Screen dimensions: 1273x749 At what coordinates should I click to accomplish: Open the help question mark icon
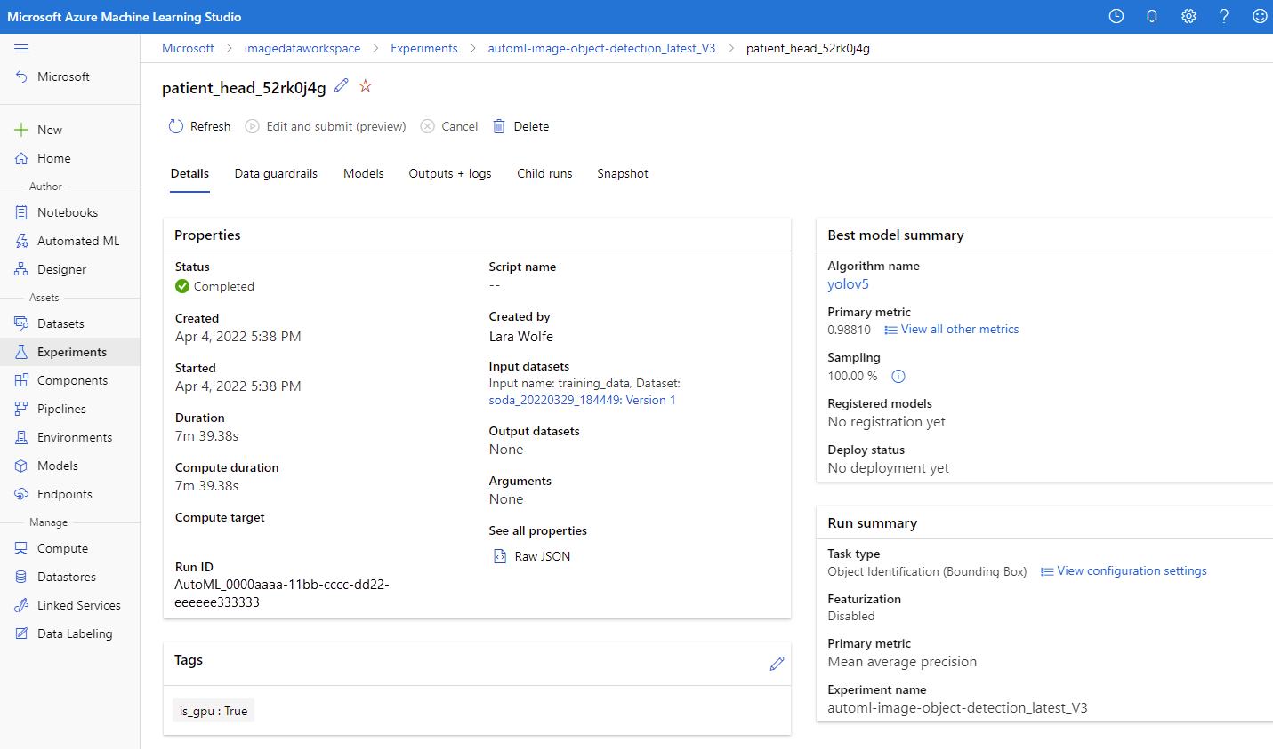pyautogui.click(x=1224, y=16)
